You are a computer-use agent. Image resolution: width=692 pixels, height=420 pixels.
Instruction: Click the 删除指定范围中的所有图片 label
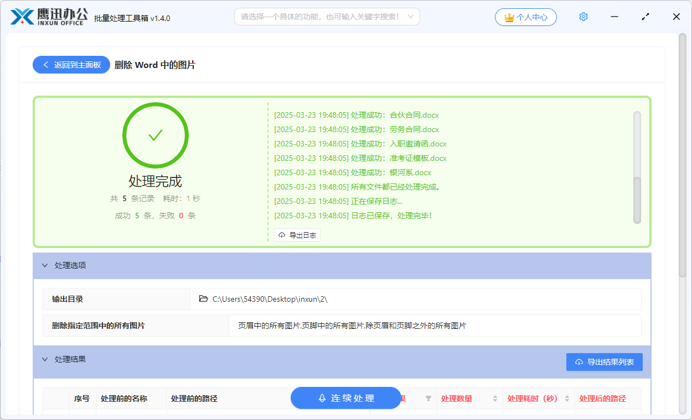click(x=99, y=326)
